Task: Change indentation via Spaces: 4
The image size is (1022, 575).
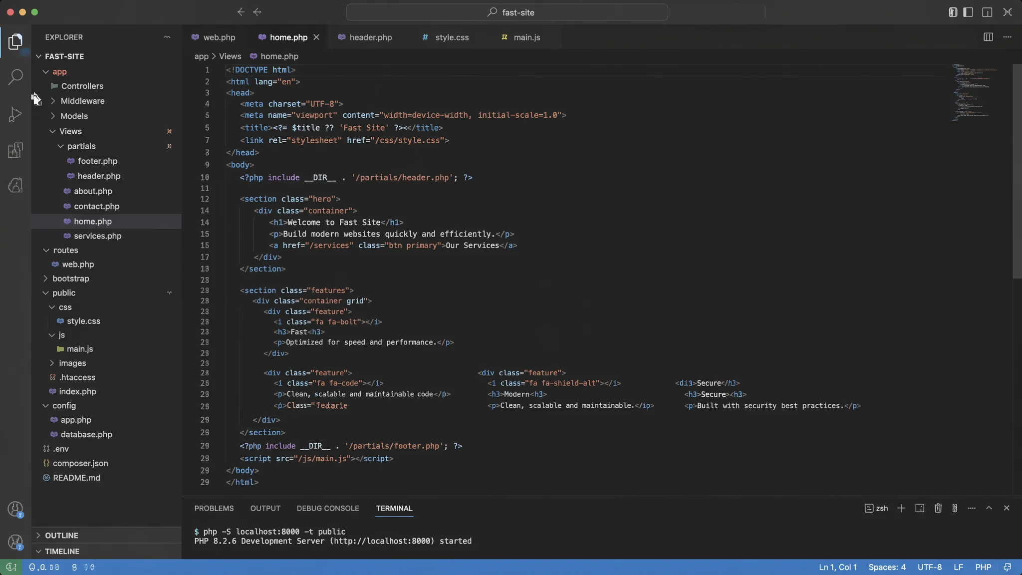Action: click(x=887, y=567)
